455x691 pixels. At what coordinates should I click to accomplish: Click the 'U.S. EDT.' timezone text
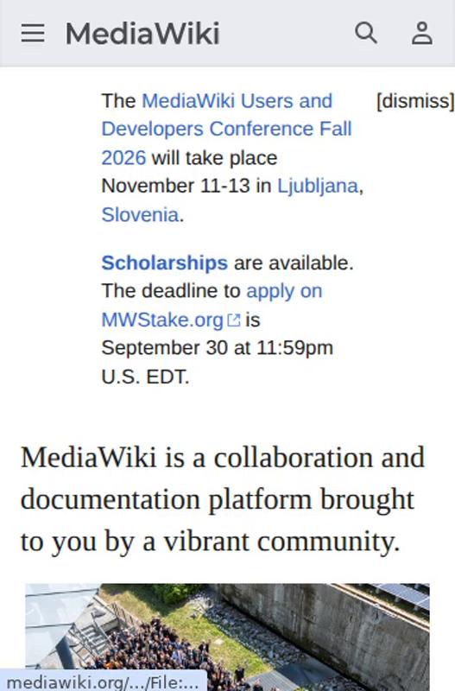[x=145, y=377]
